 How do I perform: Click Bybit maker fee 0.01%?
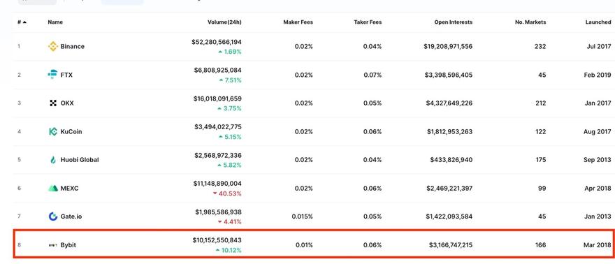click(x=304, y=245)
